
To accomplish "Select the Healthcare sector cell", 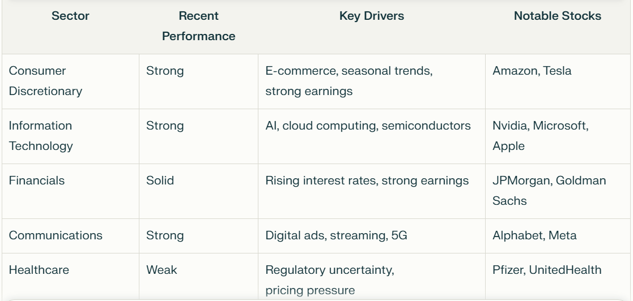I will click(70, 277).
